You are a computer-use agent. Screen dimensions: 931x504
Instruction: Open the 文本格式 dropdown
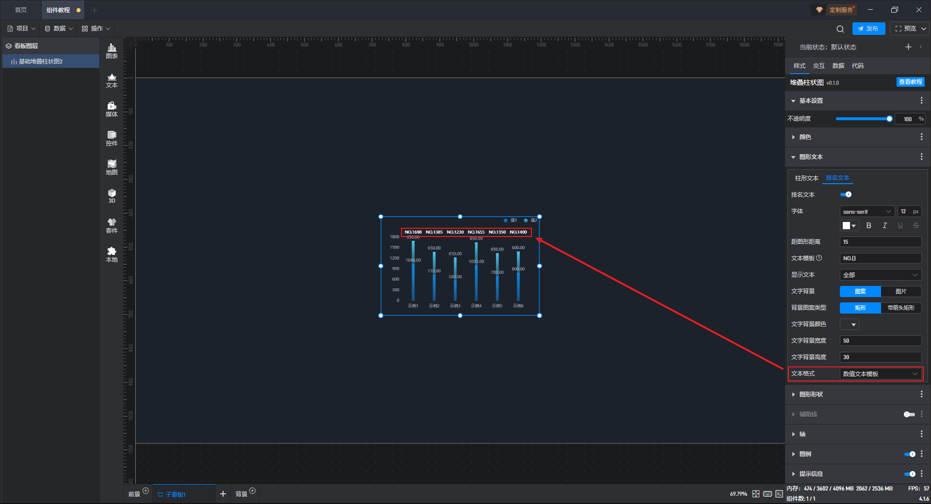coord(880,374)
